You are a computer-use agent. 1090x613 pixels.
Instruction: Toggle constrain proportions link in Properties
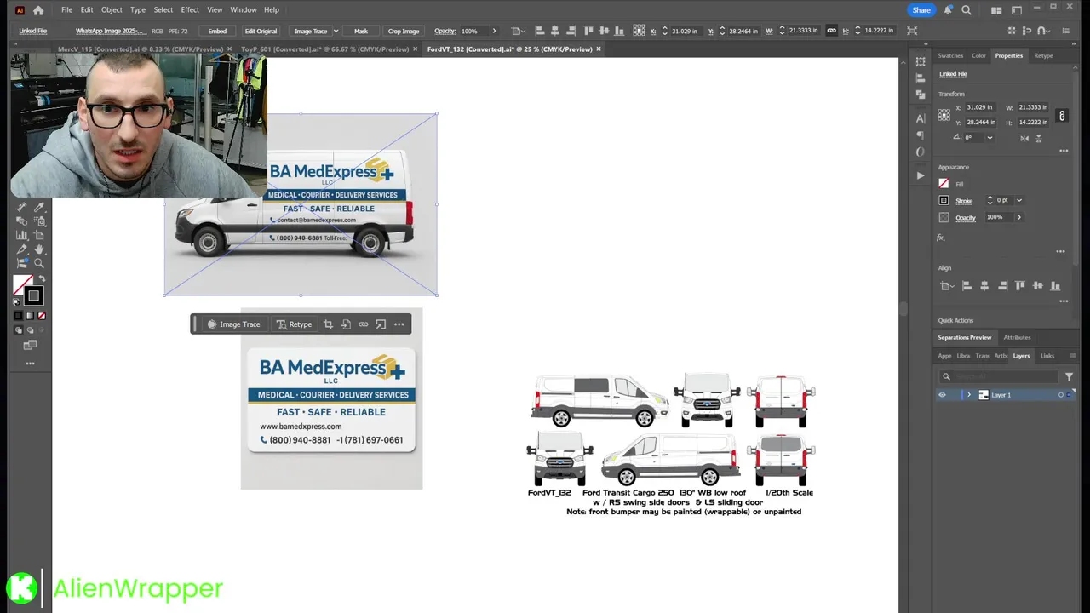(1062, 115)
